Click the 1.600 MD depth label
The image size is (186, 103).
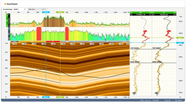tap(63, 44)
